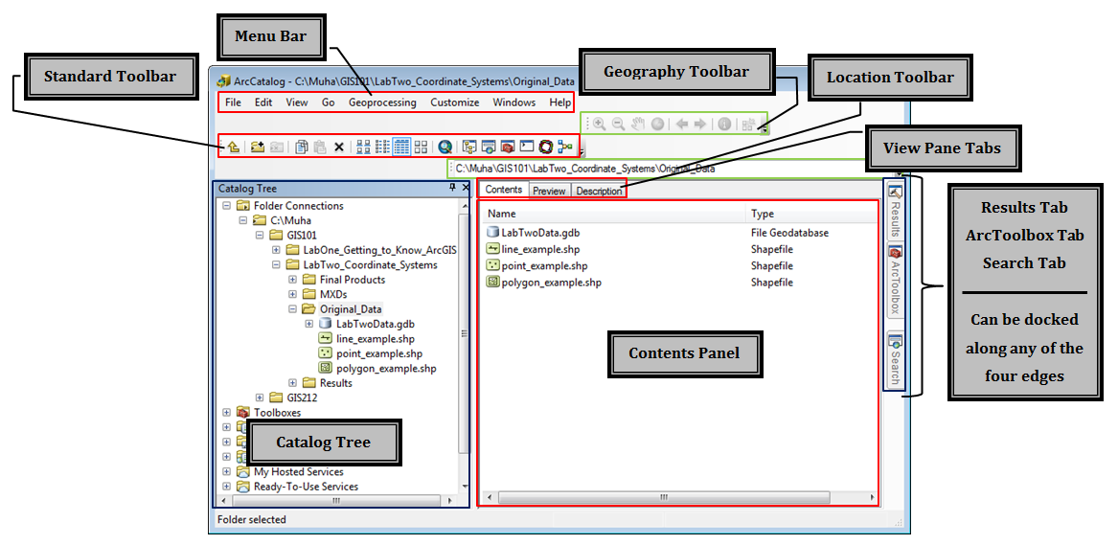1118x545 pixels.
Task: Toggle auto-hide pin on Catalog Tree
Action: click(452, 188)
